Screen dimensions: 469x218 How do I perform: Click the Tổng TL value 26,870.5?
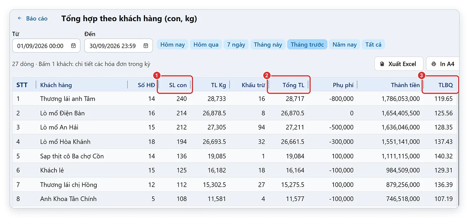[x=292, y=113]
